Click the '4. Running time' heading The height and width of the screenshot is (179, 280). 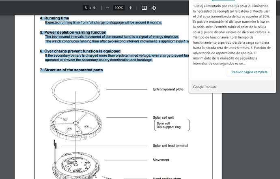(54, 18)
